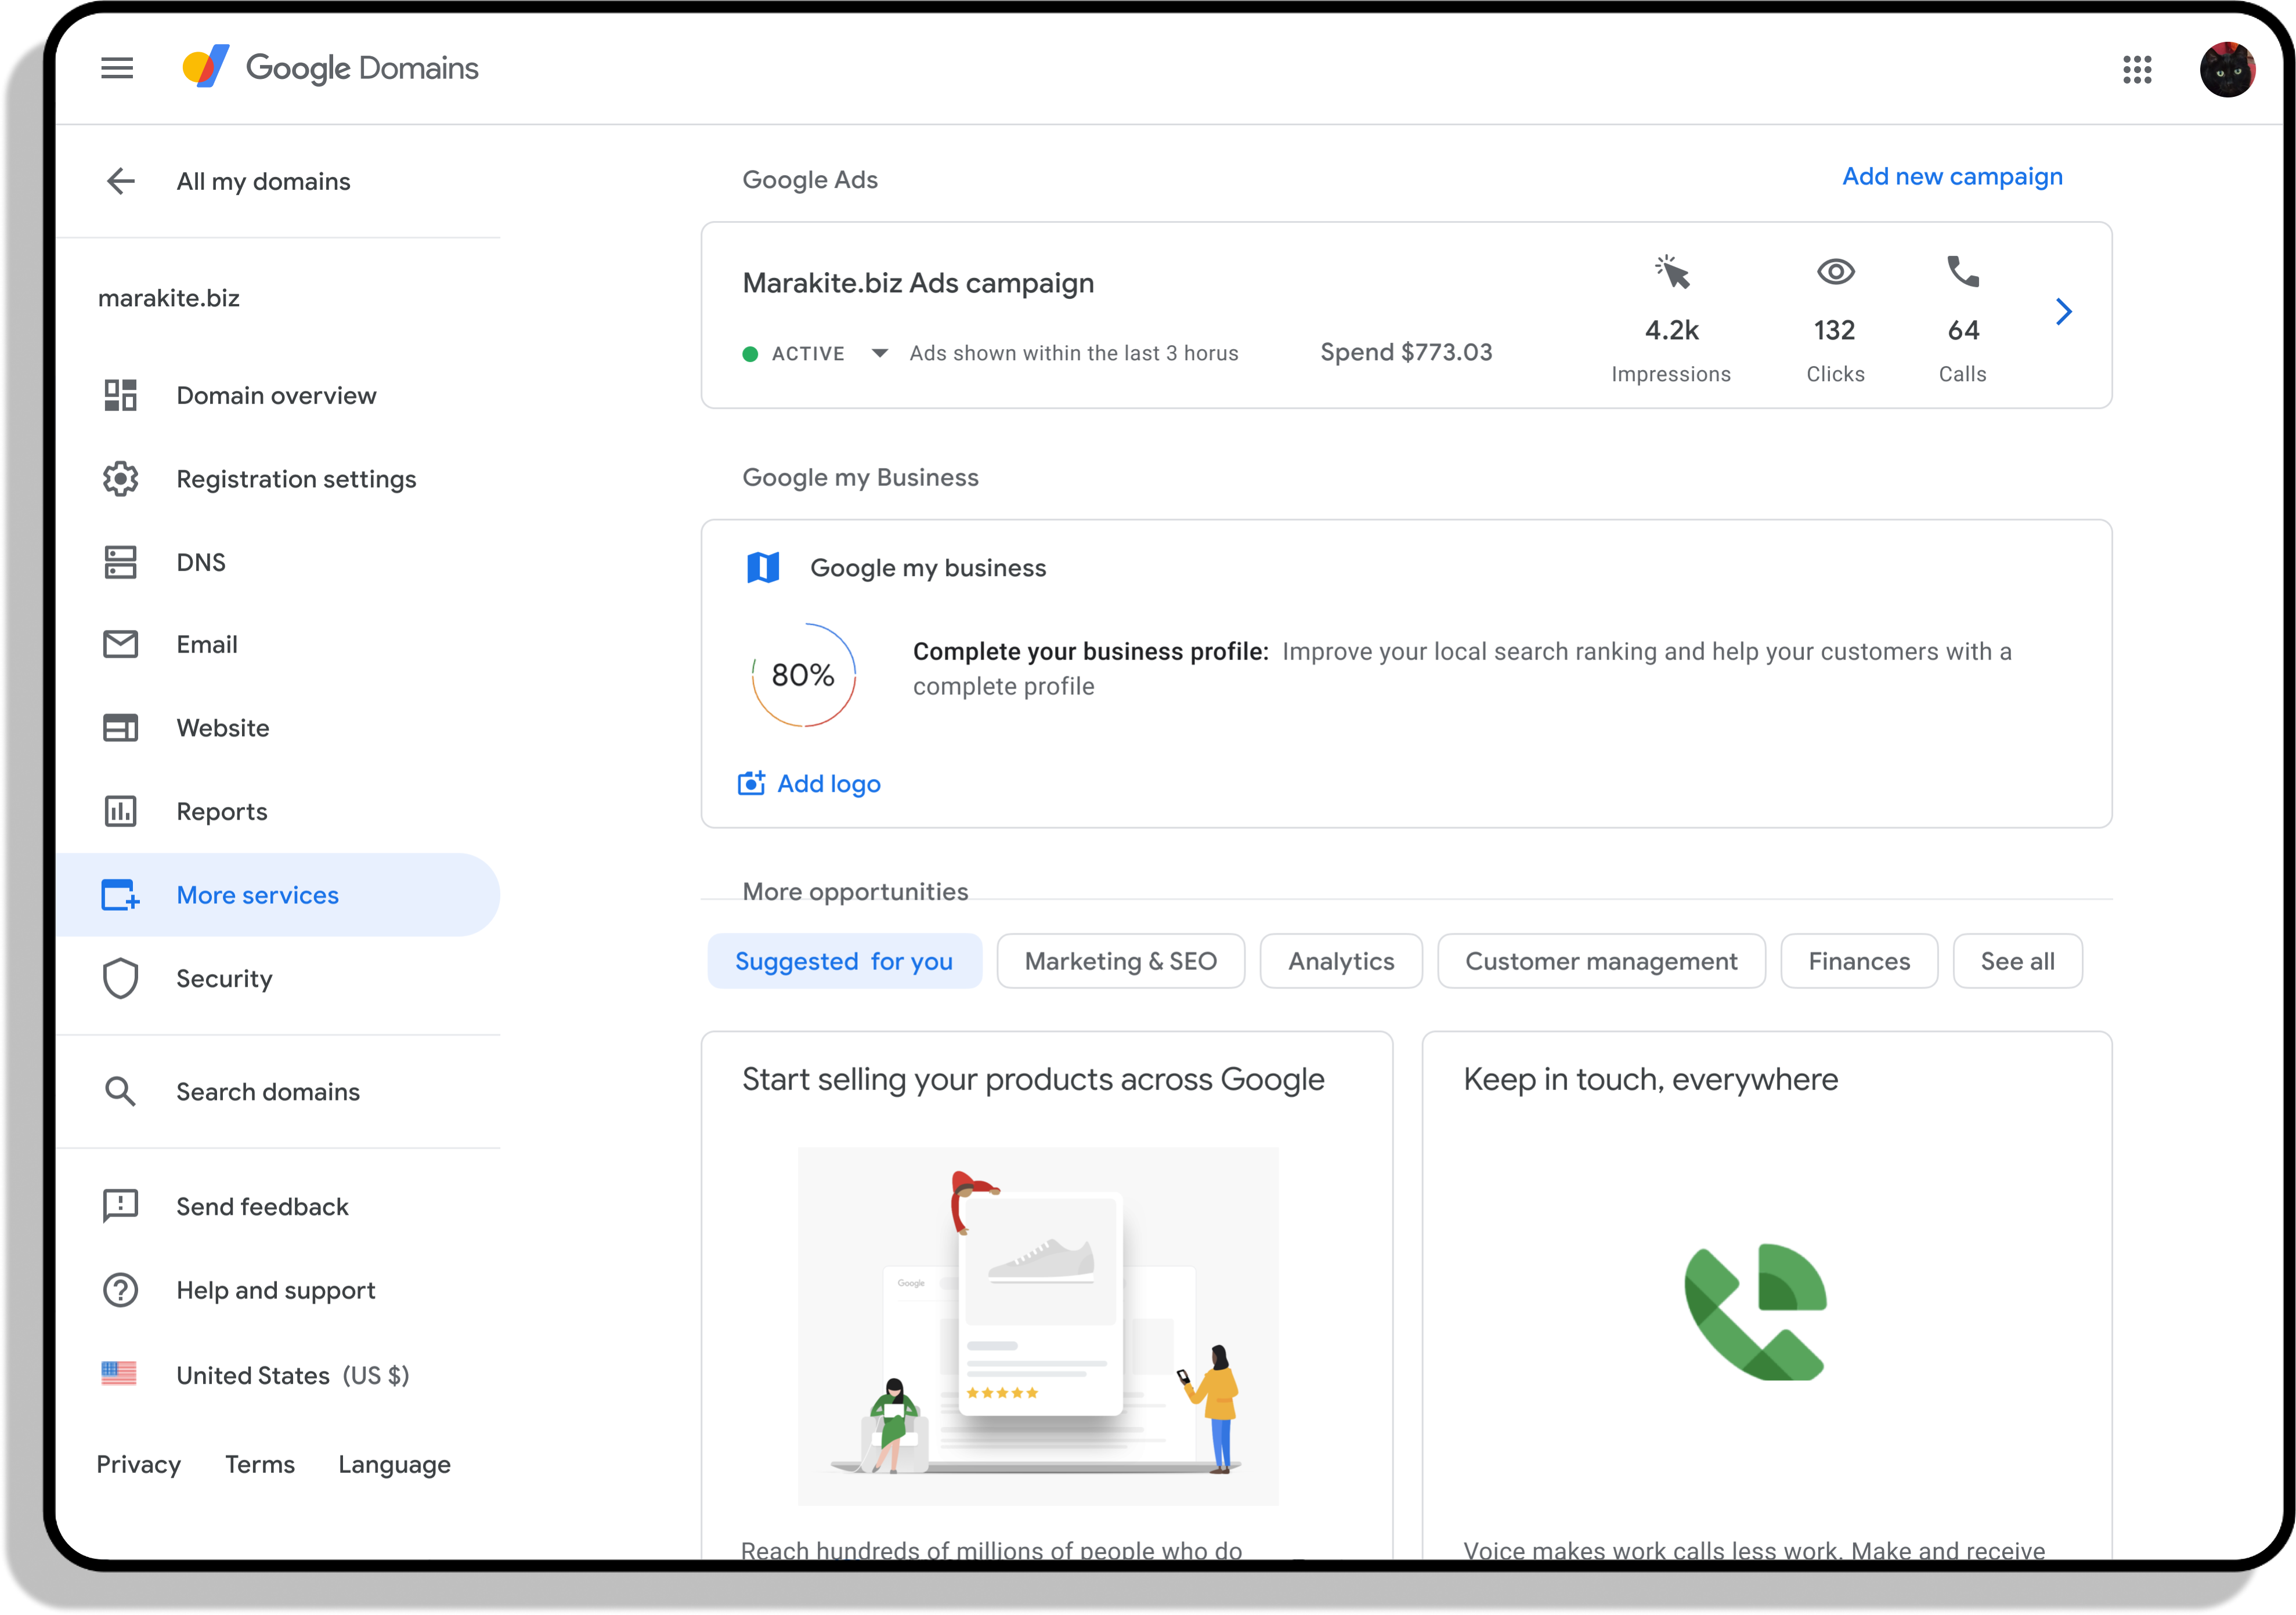
Task: Click the Help and support question icon
Action: tap(120, 1290)
